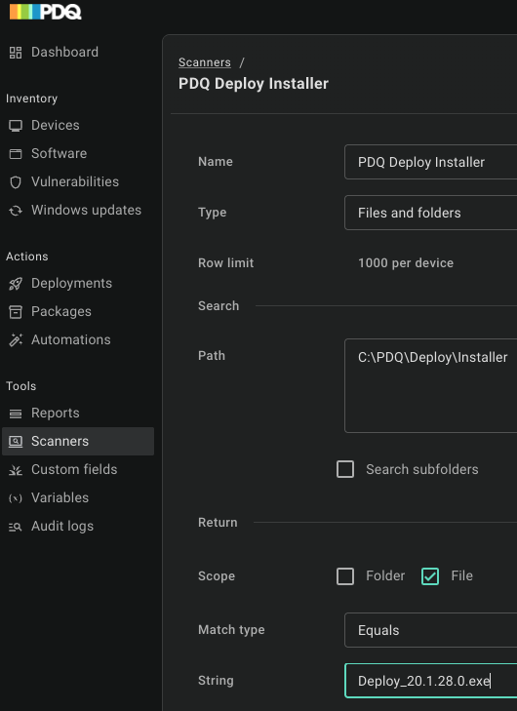The image size is (517, 711).
Task: Enable the Search subfolders checkbox
Action: (x=345, y=470)
